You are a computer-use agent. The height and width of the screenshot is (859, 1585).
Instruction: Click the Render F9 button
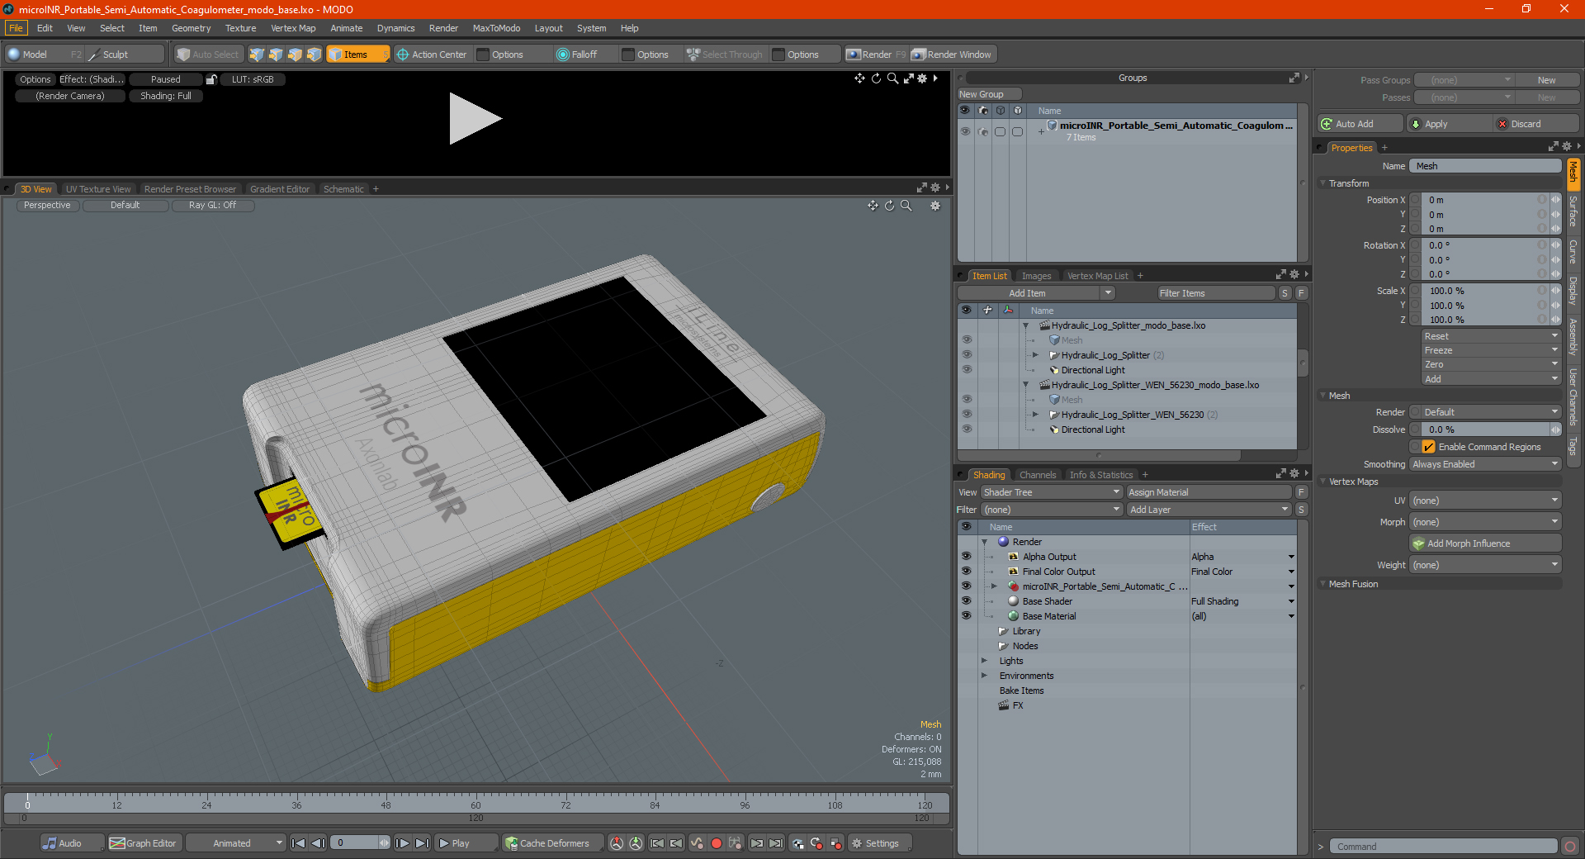(x=876, y=55)
